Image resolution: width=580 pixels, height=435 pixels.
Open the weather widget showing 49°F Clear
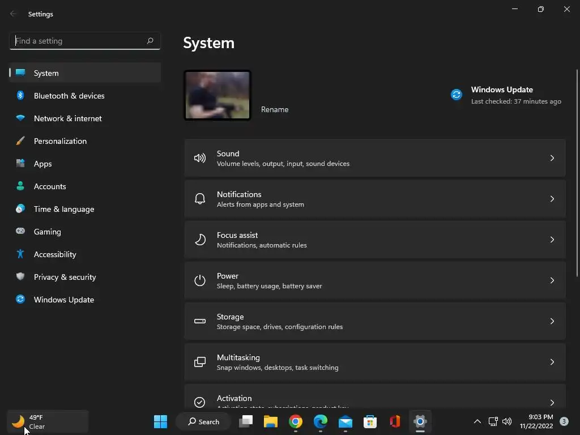[x=48, y=421]
